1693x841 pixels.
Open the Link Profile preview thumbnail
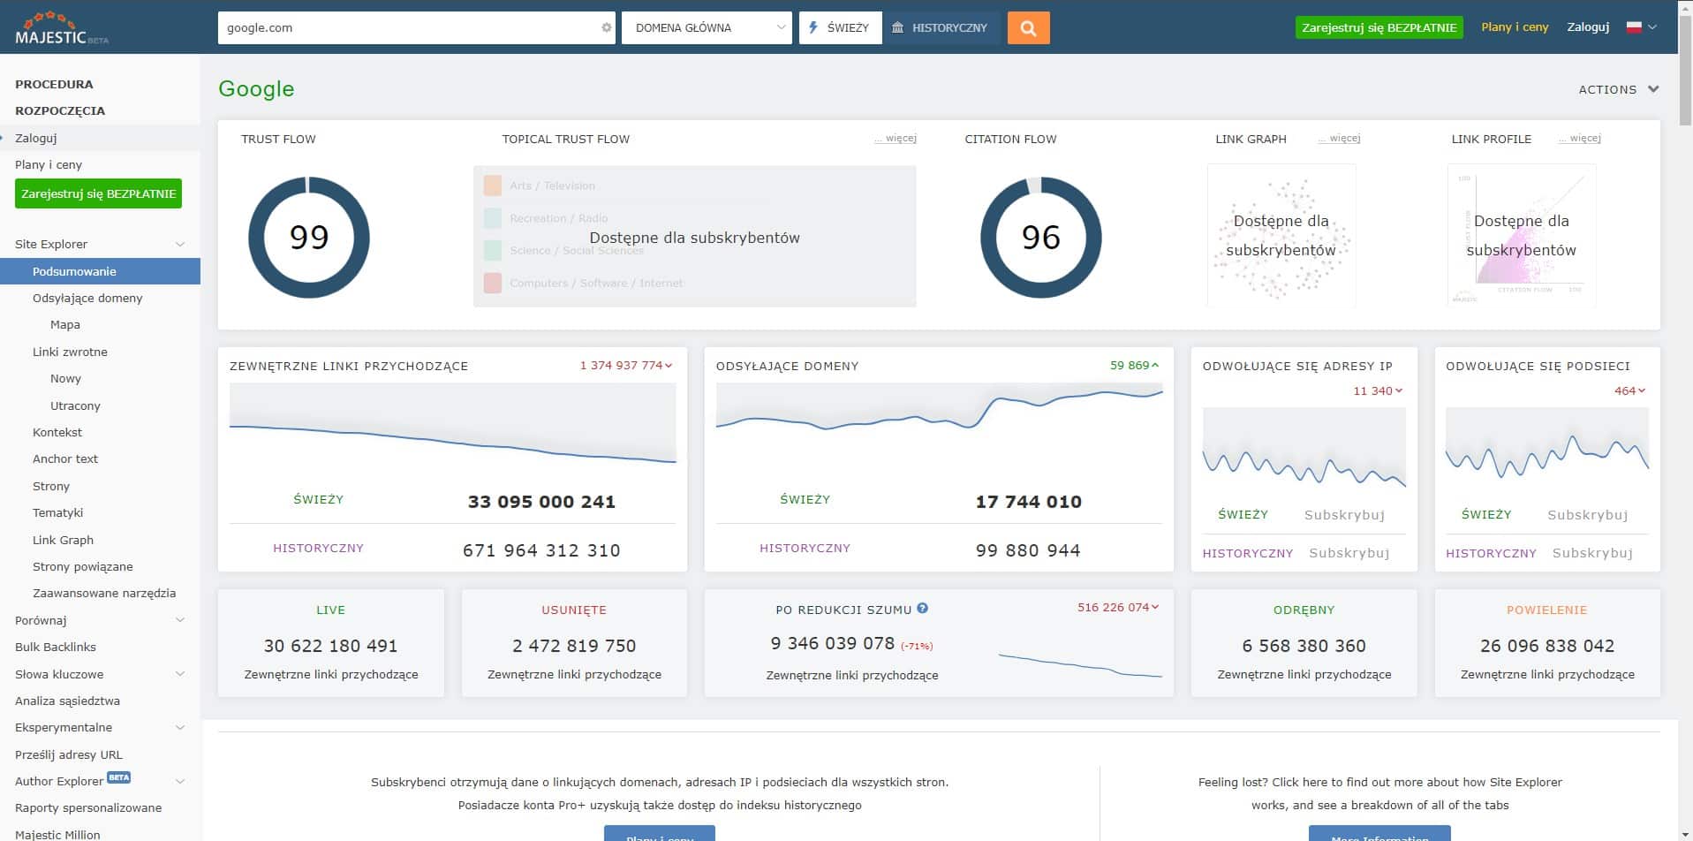(x=1521, y=235)
